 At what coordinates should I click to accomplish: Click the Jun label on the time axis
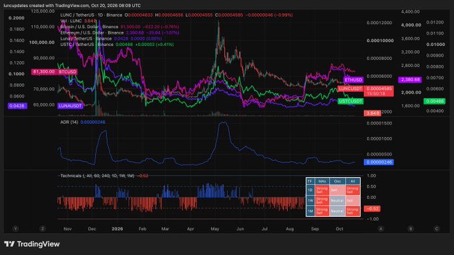click(240, 229)
